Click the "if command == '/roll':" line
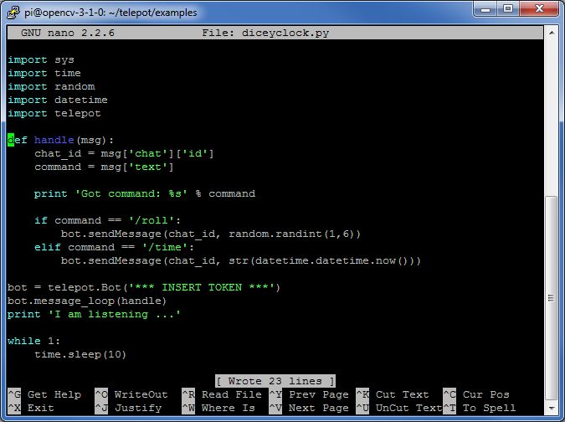Screen dimensions: 565x422 [x=107, y=220]
